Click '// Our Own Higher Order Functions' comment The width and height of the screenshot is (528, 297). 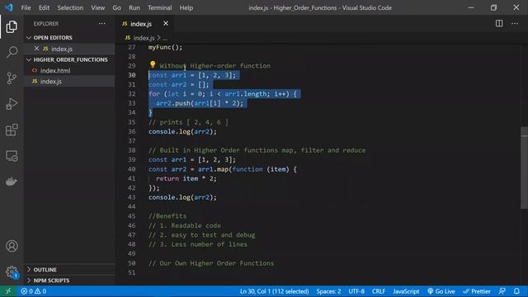tap(211, 263)
